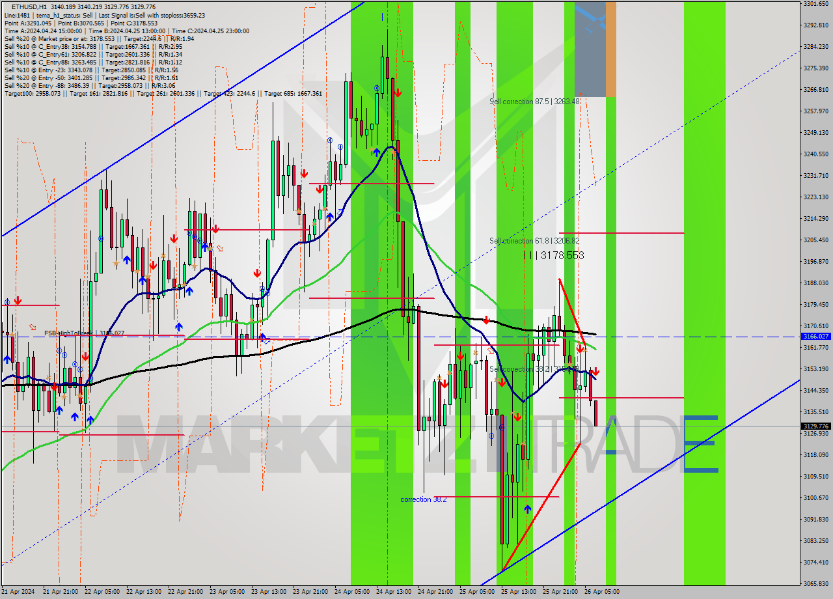This screenshot has width=833, height=599.
Task: Click the blue buy arrow below the 25 Apr candle
Action: pyautogui.click(x=527, y=508)
